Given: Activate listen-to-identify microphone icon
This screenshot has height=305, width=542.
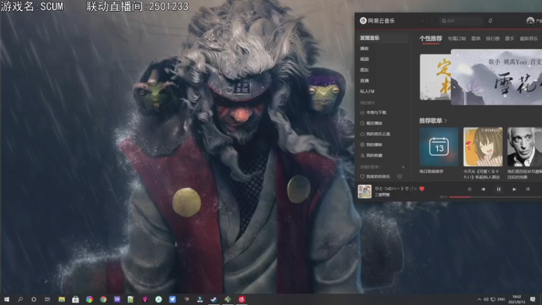Looking at the screenshot, I should [x=490, y=21].
